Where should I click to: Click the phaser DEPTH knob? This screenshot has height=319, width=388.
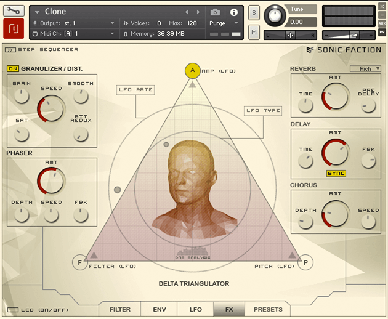[22, 215]
